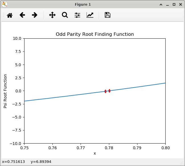Toggle the Pan axes tool

coord(52,15)
